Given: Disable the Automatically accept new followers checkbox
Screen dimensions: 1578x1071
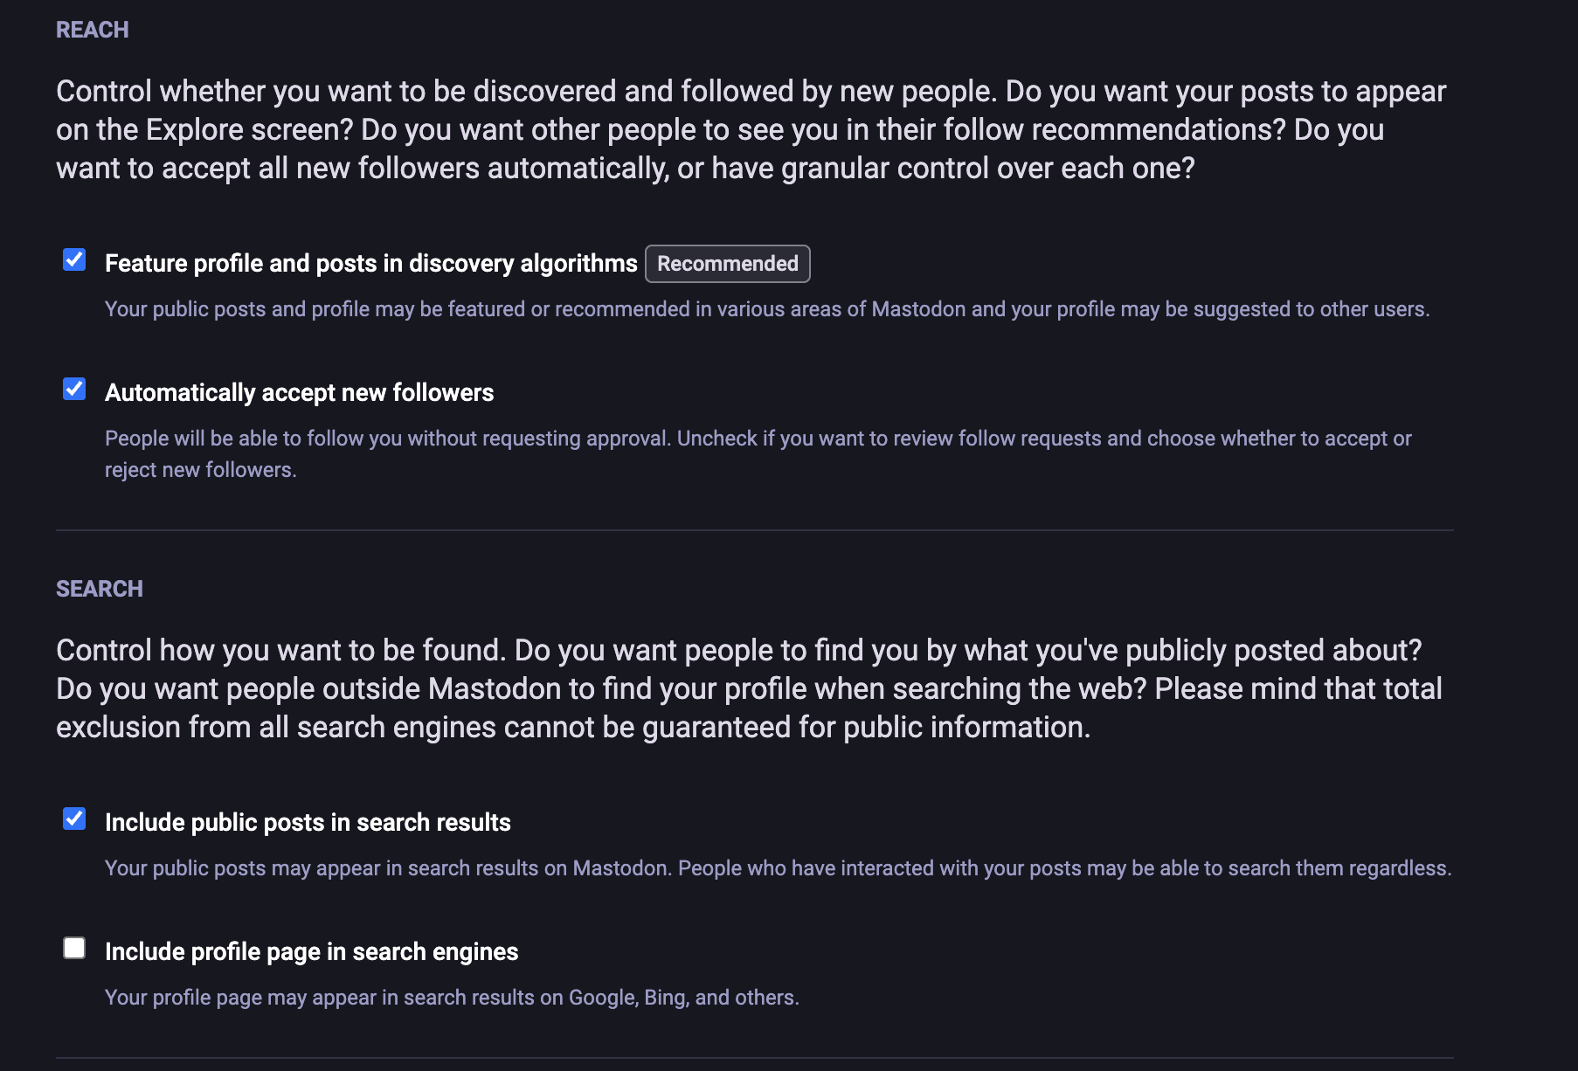Looking at the screenshot, I should [74, 390].
